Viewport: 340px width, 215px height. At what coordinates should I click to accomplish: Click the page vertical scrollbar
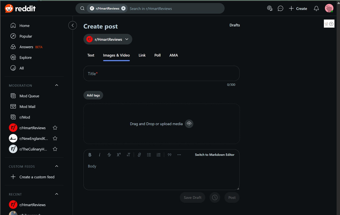tap(338, 107)
